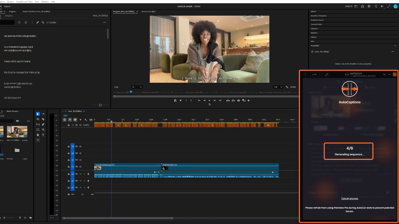Toggle track lock on V3
Viewport: 399px width, 224px height.
pyautogui.click(x=69, y=153)
